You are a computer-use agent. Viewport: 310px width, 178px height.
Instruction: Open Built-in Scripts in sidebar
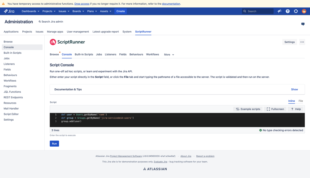(x=22, y=53)
